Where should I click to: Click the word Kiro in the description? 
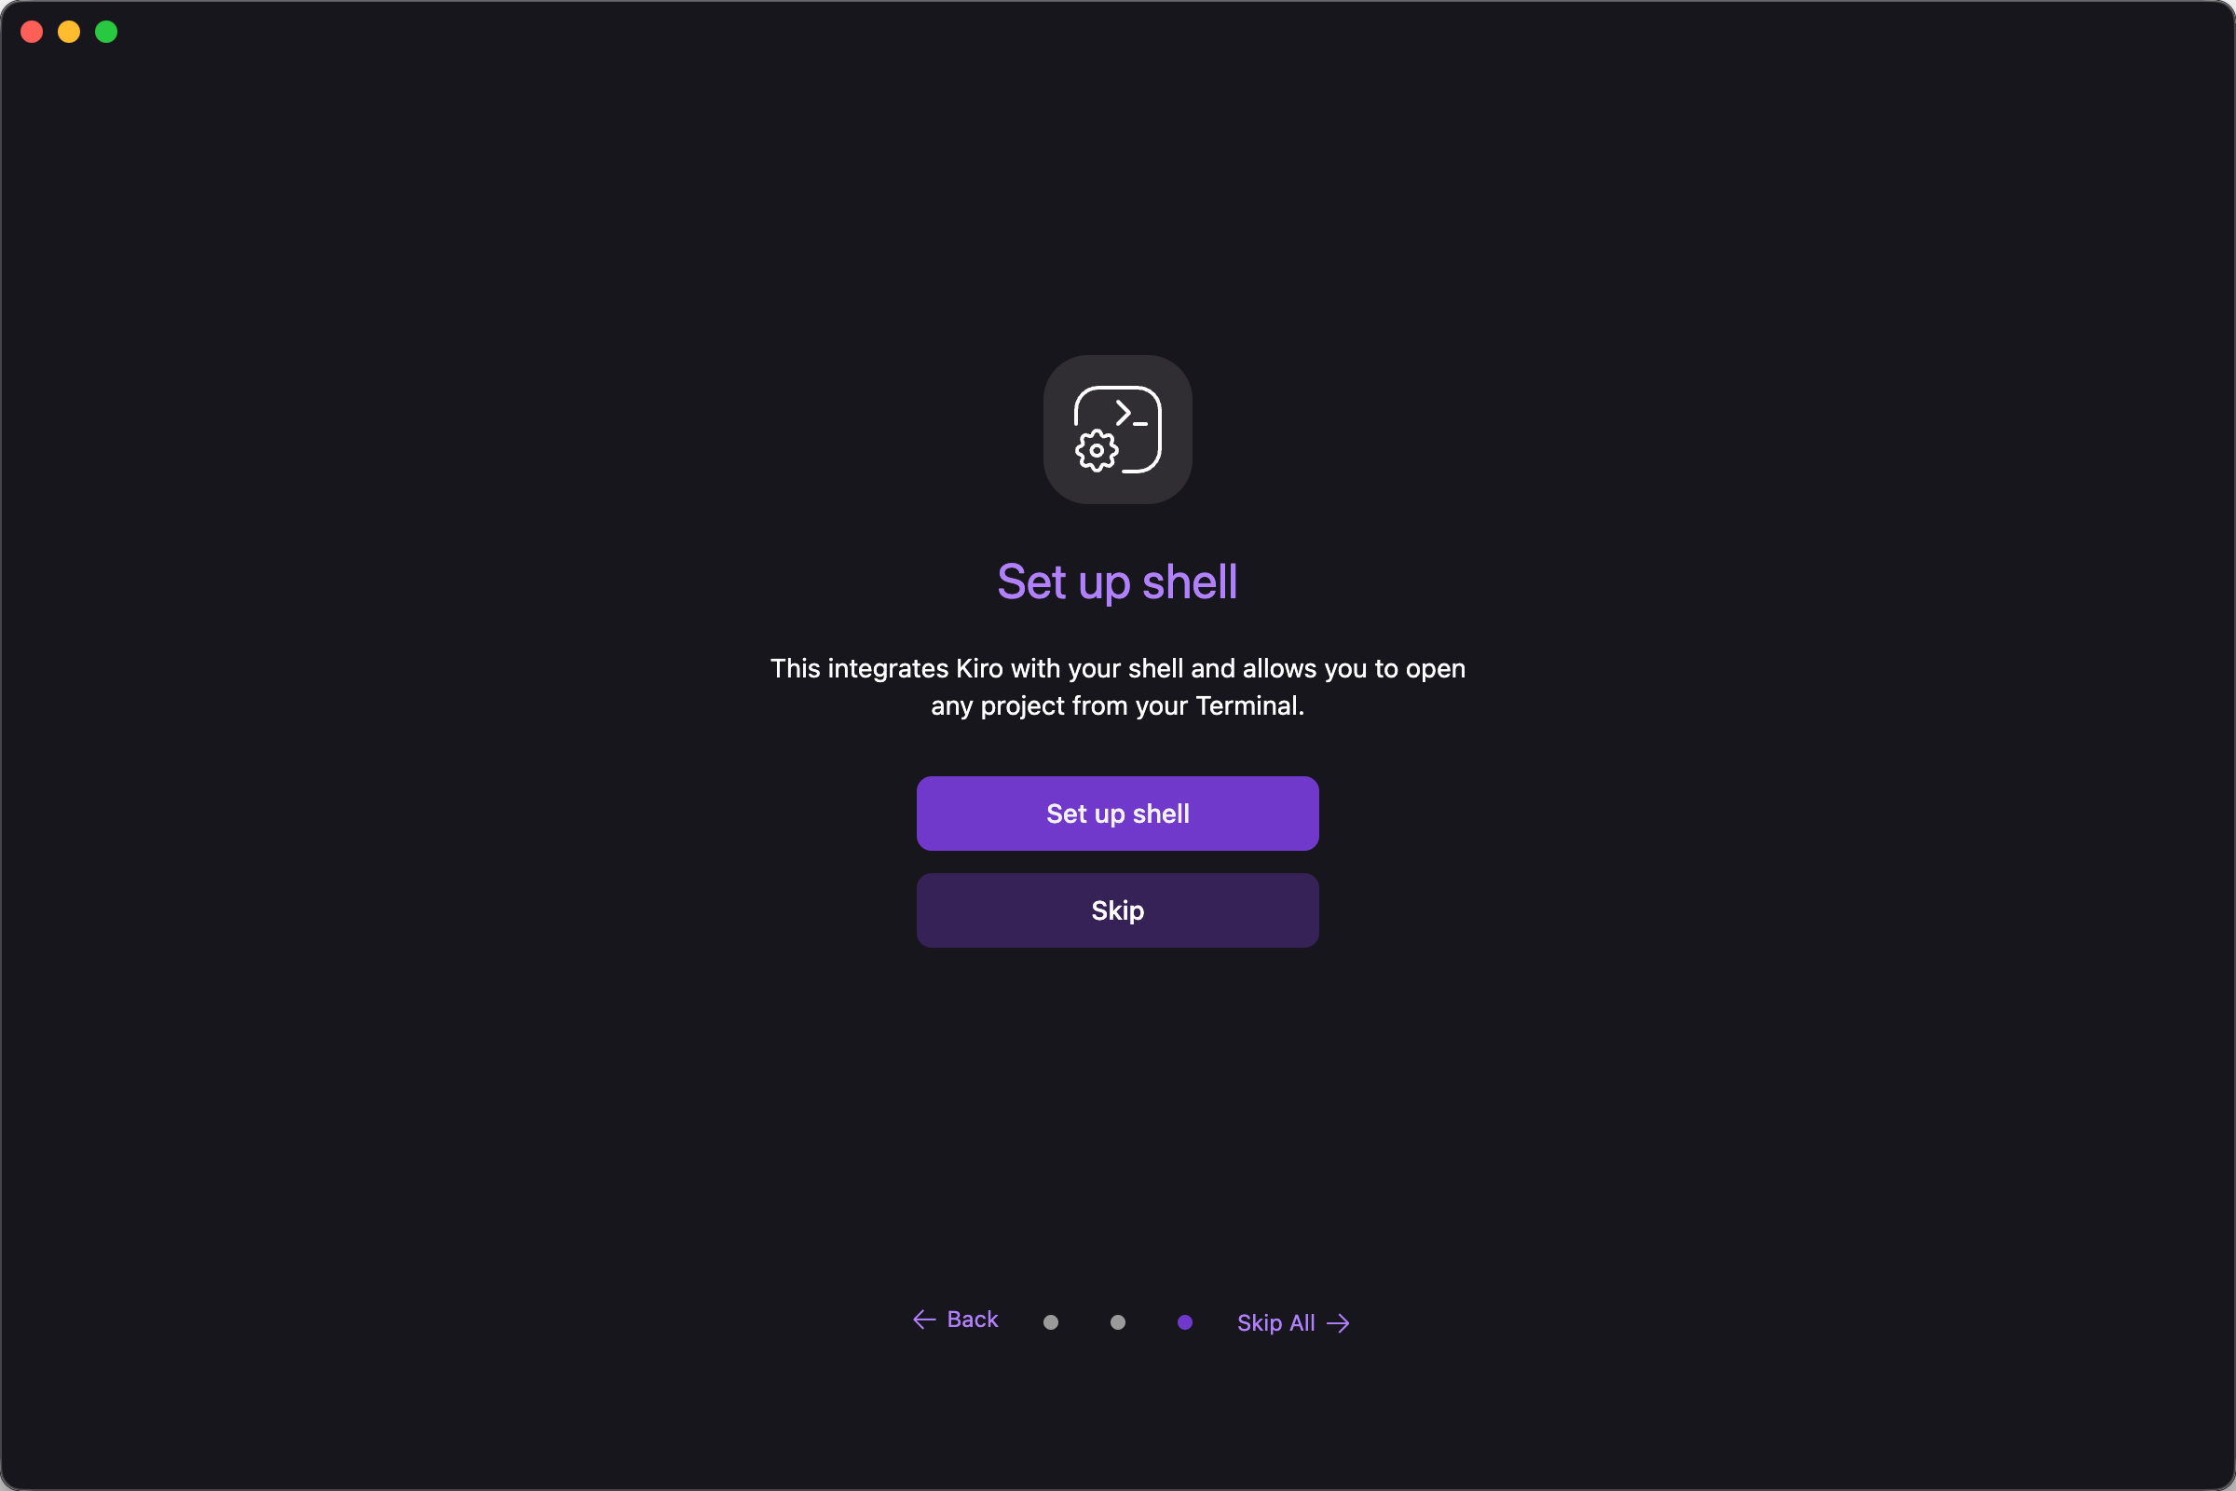pos(979,669)
